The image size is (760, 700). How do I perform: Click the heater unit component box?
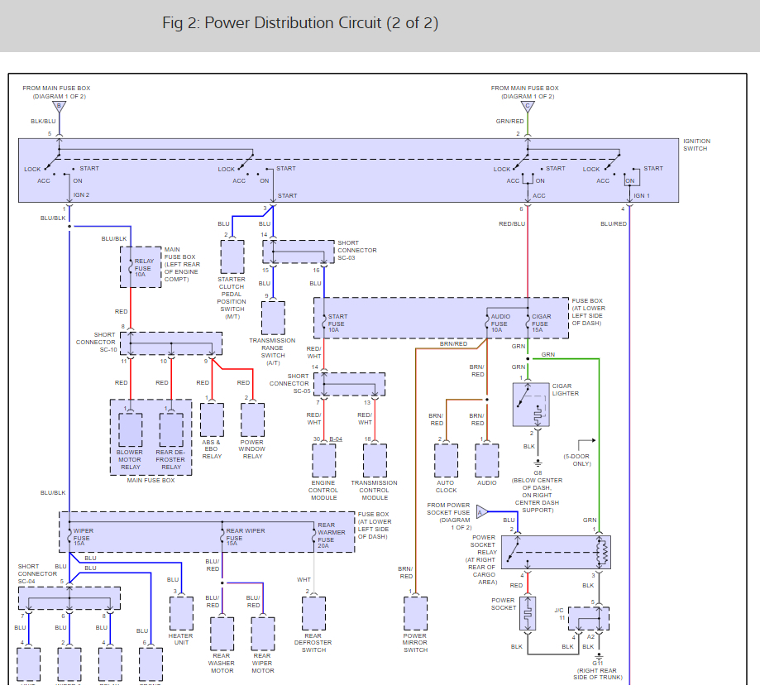(x=181, y=613)
